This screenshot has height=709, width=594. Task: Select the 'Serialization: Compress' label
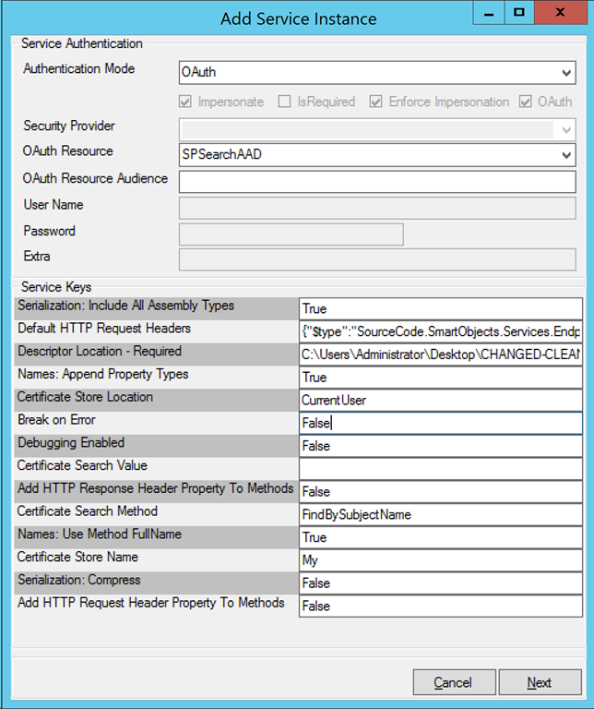click(79, 580)
